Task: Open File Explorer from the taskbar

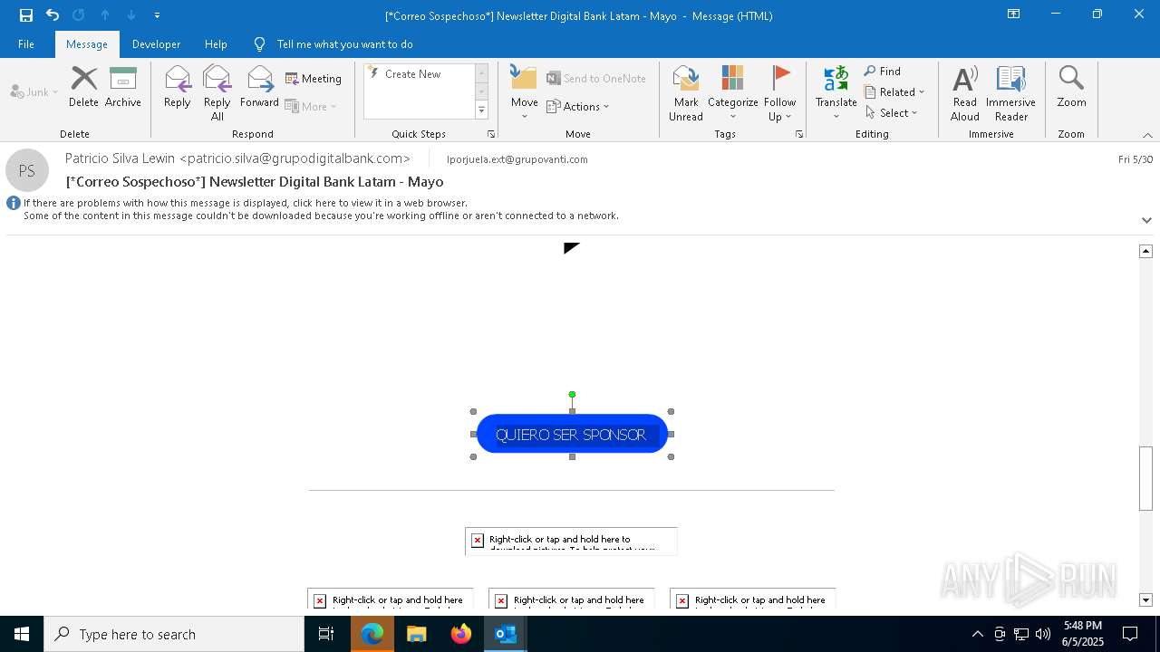Action: click(x=416, y=634)
